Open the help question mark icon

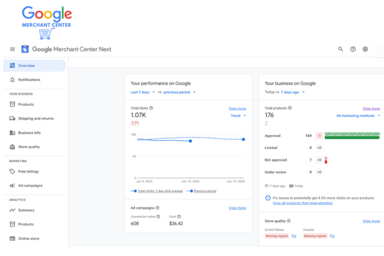(353, 49)
